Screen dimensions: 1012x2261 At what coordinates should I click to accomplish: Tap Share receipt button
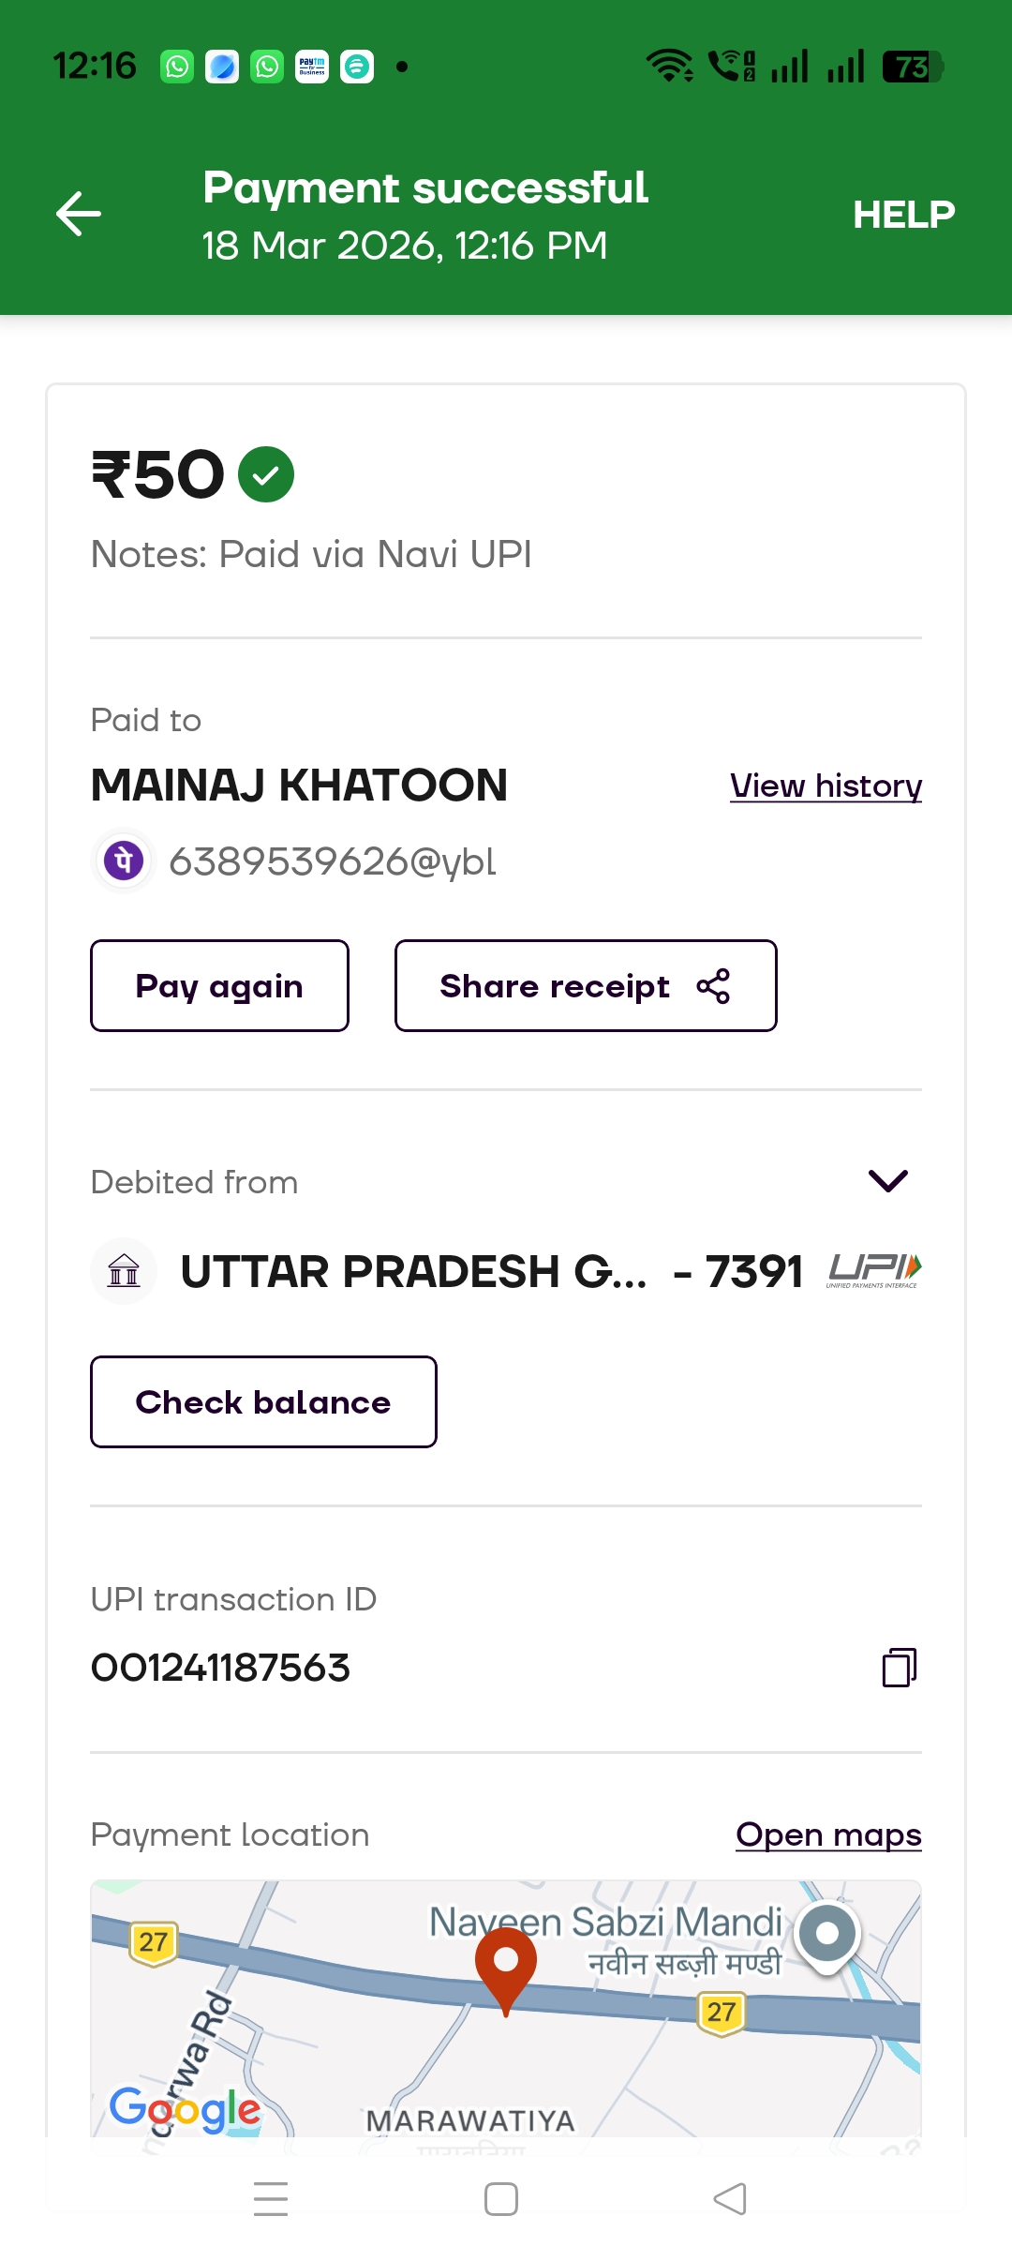(x=585, y=986)
